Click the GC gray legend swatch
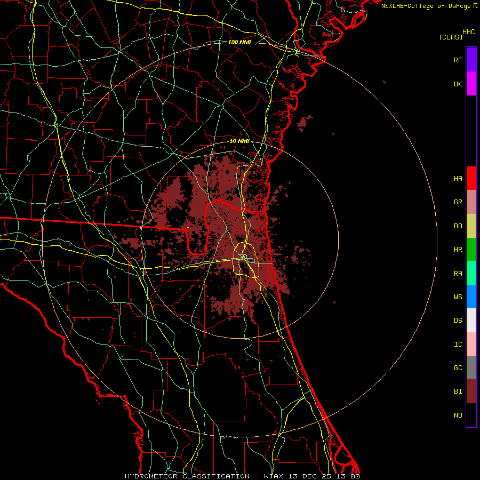Viewport: 480px width, 480px height. 471,367
